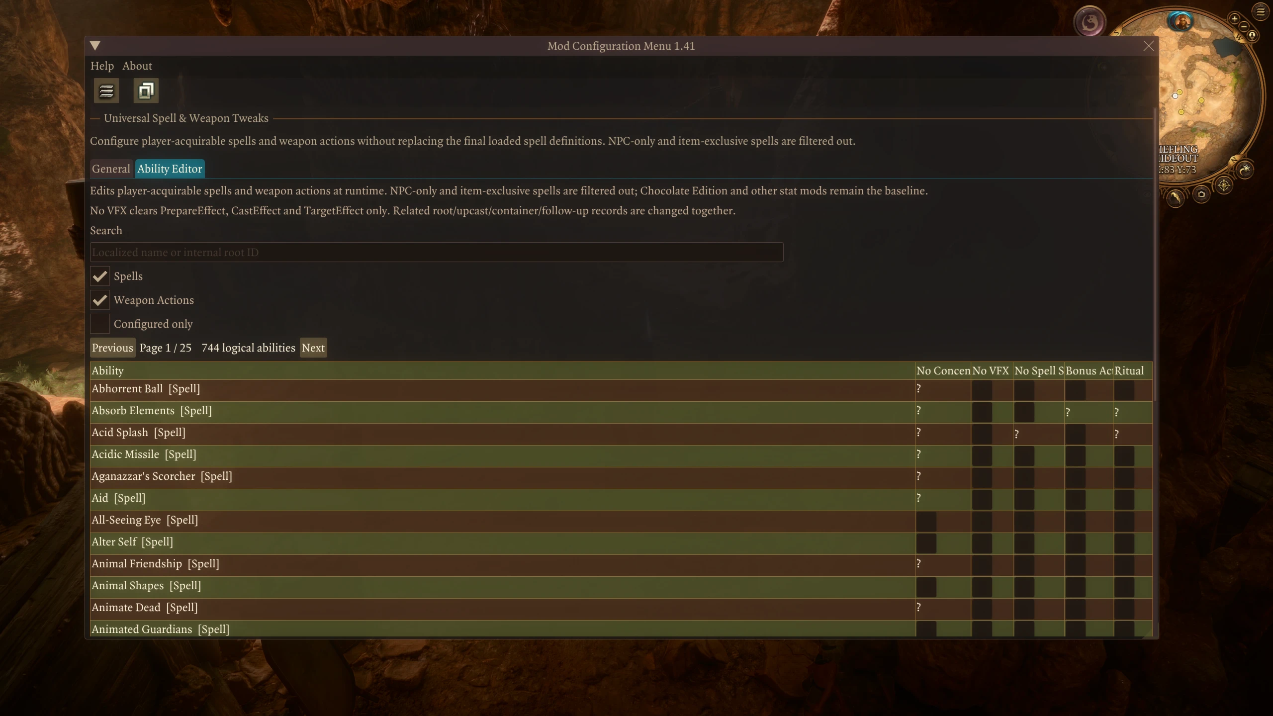
Task: Click the Ability column header
Action: (x=502, y=371)
